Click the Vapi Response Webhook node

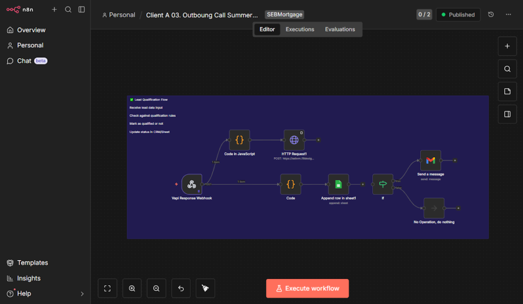pyautogui.click(x=192, y=184)
